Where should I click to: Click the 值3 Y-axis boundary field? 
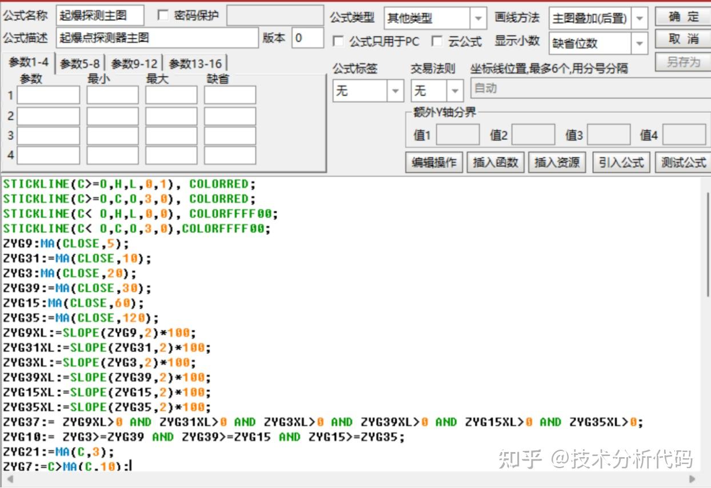point(609,135)
